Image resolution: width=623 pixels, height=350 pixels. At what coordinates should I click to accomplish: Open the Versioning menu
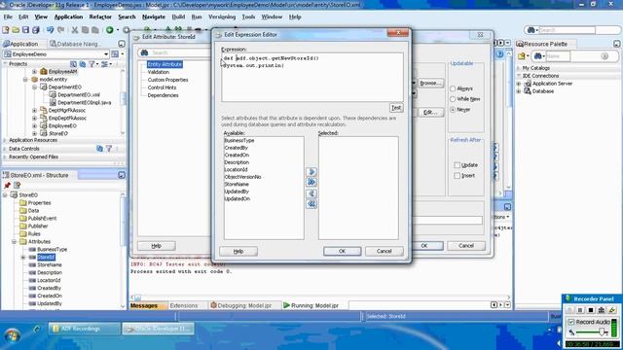(222, 17)
